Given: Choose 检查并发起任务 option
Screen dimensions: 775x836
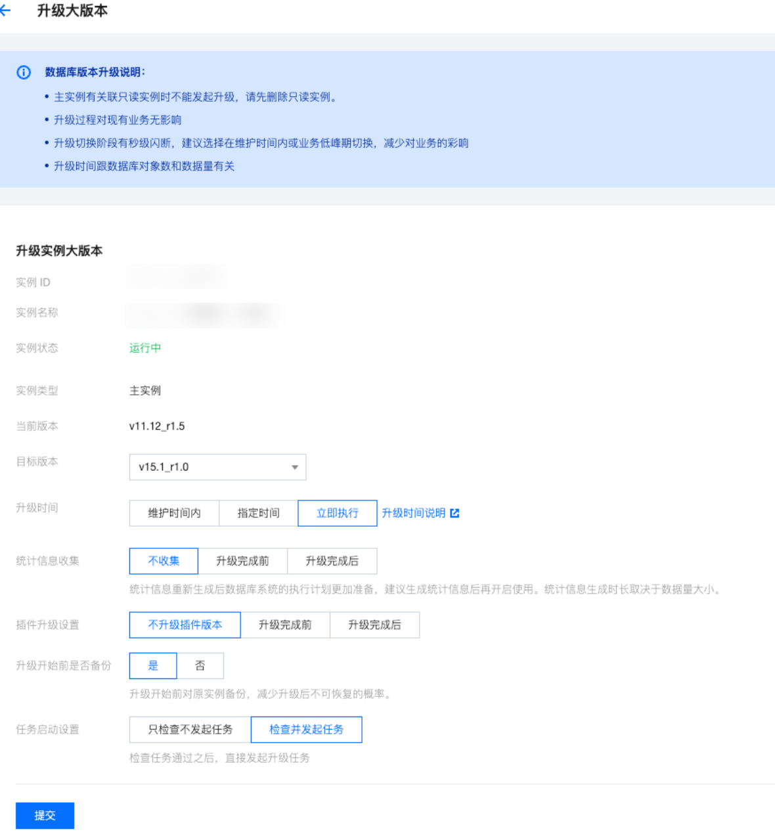Looking at the screenshot, I should click(307, 730).
